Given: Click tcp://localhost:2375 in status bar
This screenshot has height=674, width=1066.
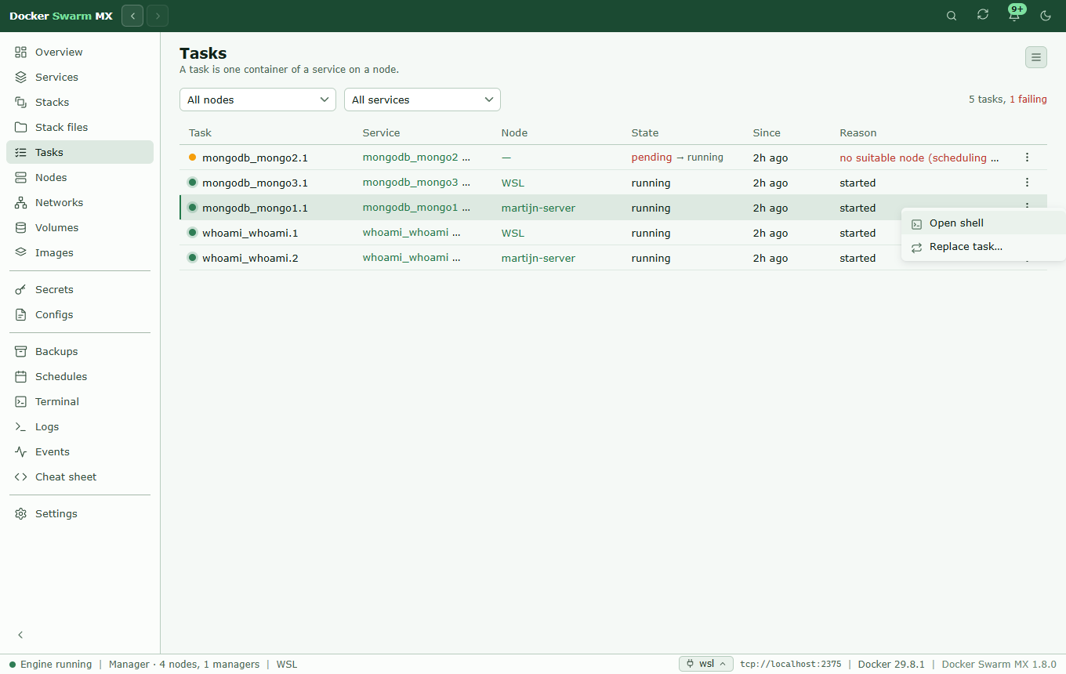Looking at the screenshot, I should point(790,664).
